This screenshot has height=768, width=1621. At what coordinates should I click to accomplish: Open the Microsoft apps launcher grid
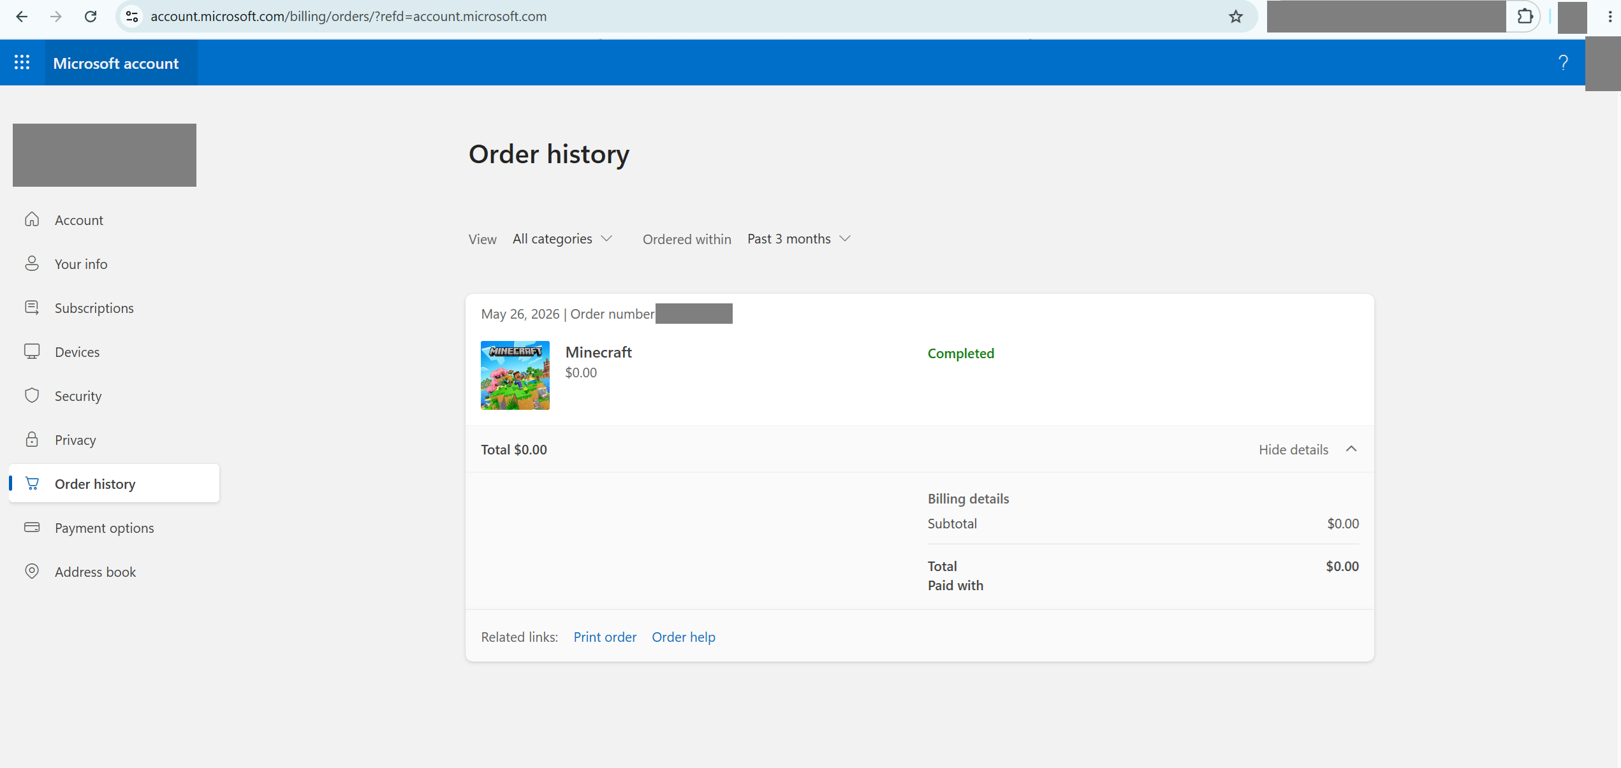coord(22,62)
